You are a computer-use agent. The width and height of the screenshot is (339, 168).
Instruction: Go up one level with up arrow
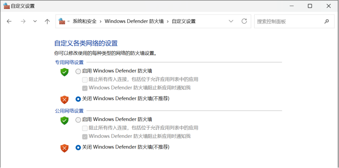click(47, 21)
